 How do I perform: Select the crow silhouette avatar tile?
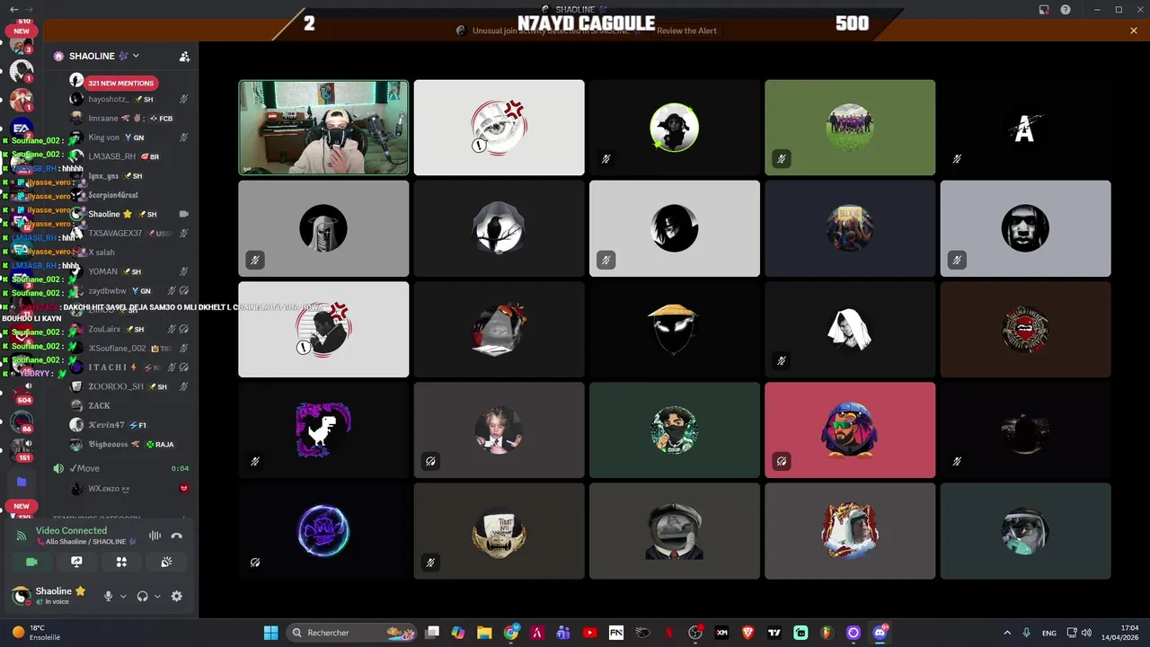click(x=499, y=228)
